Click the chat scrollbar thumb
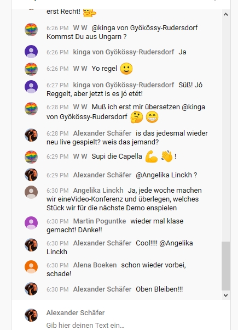Image resolution: width=238 pixels, height=330 pixels. click(225, 266)
